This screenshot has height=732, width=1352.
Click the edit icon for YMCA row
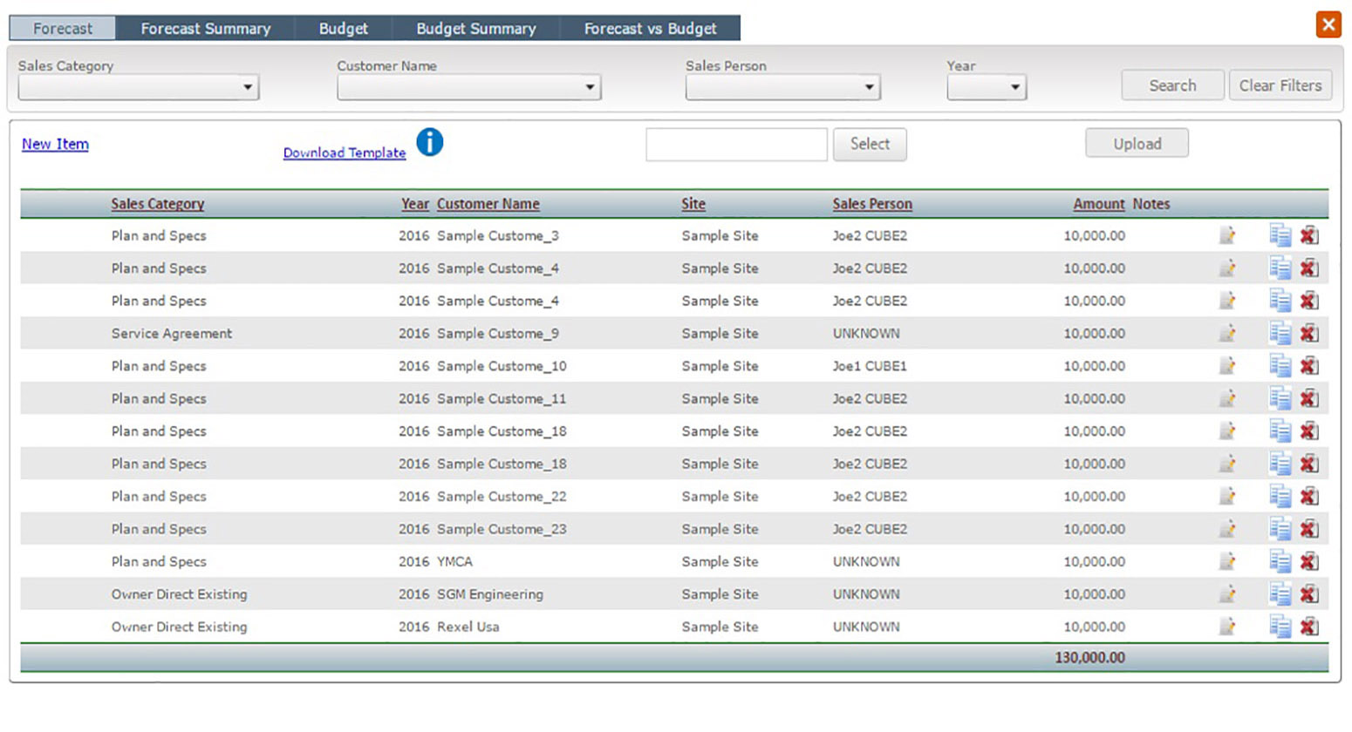tap(1227, 561)
